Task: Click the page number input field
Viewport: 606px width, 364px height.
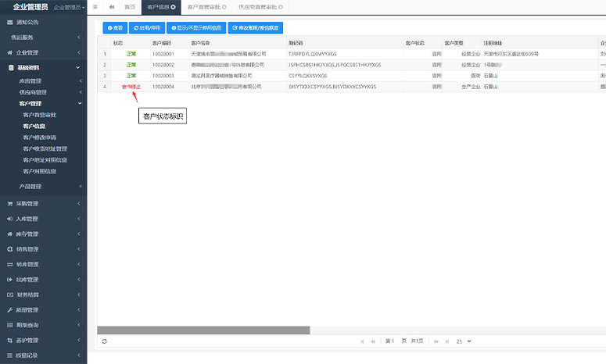Action: [393, 341]
